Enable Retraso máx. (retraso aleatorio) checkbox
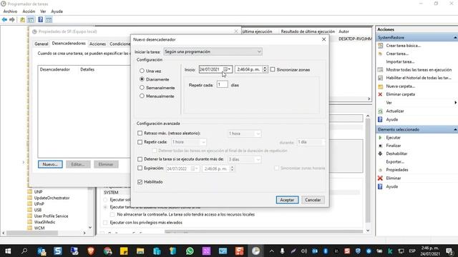Viewport: 458px width, 257px height. coord(140,133)
